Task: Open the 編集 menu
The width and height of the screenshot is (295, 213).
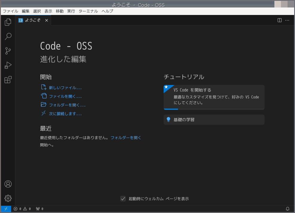Action: click(x=26, y=11)
